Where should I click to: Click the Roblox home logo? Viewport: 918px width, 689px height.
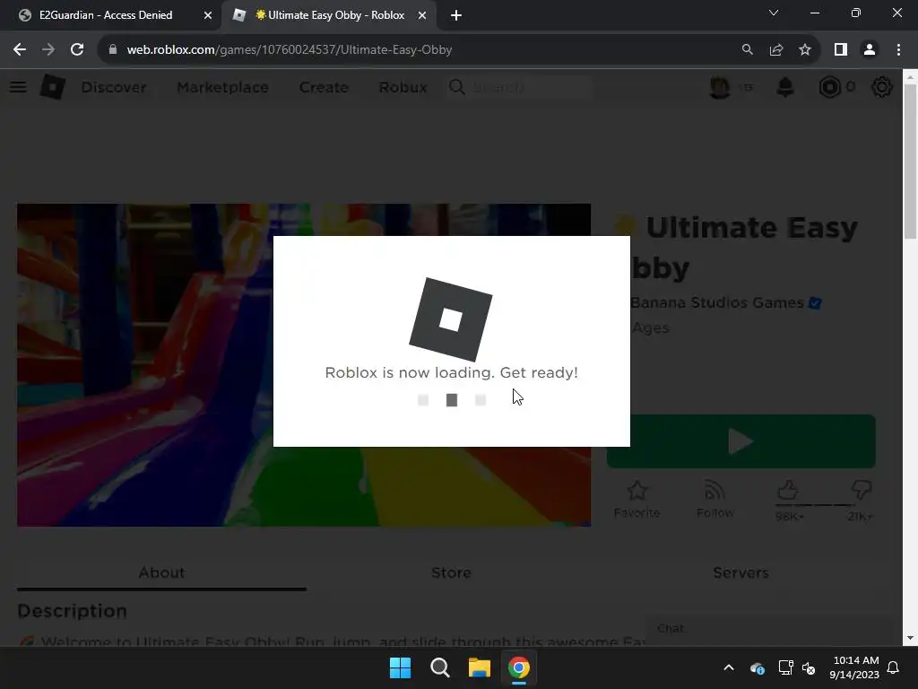click(53, 87)
